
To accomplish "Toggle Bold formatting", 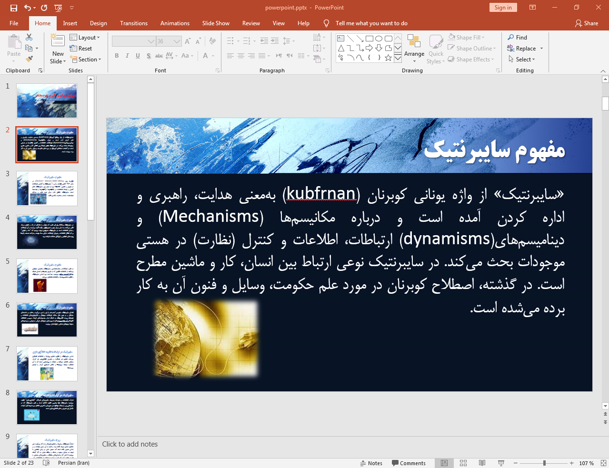I will (x=117, y=56).
